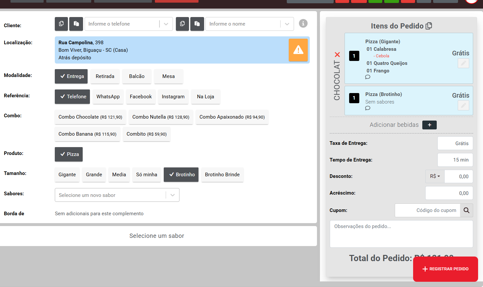The image size is (483, 287).
Task: Edit the Pizza (Gigante) item pencil icon
Action: pyautogui.click(x=463, y=63)
